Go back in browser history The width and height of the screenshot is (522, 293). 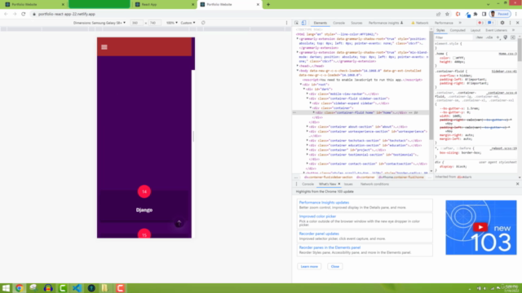6,14
